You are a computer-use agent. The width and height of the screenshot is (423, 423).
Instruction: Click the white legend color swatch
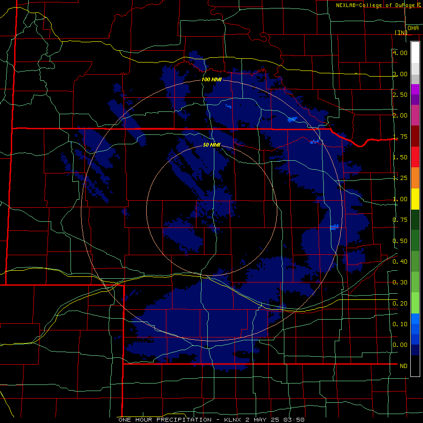coord(415,52)
